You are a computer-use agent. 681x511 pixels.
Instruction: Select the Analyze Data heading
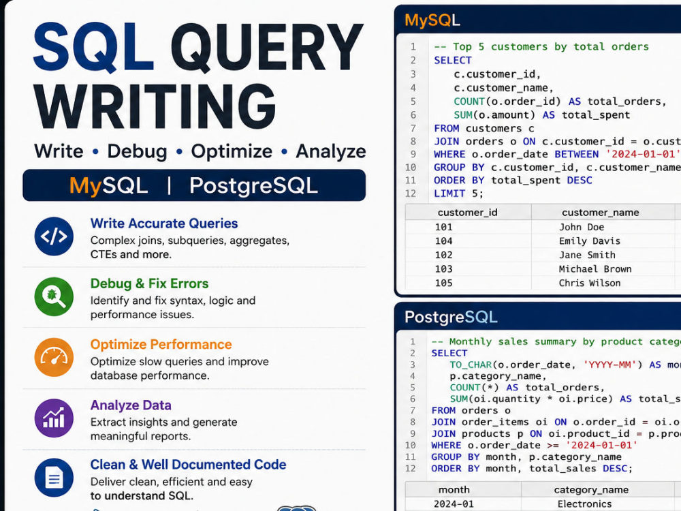(x=131, y=405)
